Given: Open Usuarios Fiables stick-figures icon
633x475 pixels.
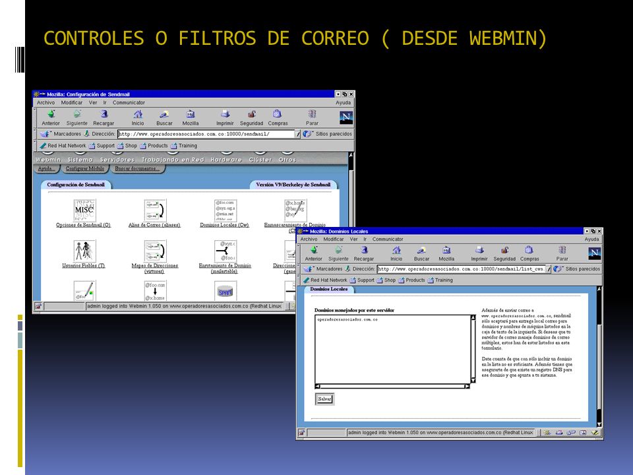Looking at the screenshot, I should point(85,251).
